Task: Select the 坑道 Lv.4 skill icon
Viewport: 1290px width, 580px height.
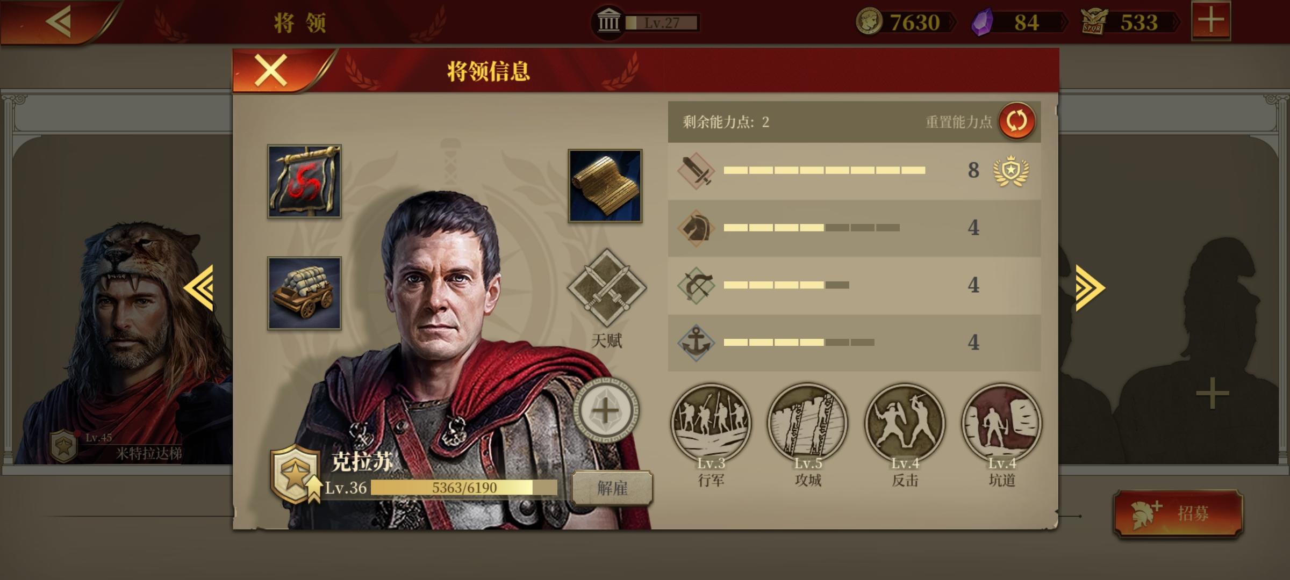Action: 1002,423
